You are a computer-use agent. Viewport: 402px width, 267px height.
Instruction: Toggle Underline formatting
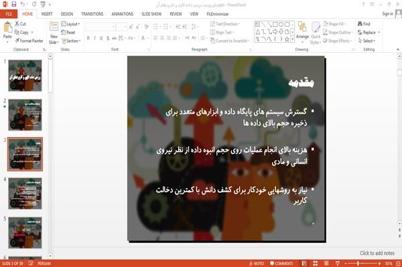coord(101,38)
